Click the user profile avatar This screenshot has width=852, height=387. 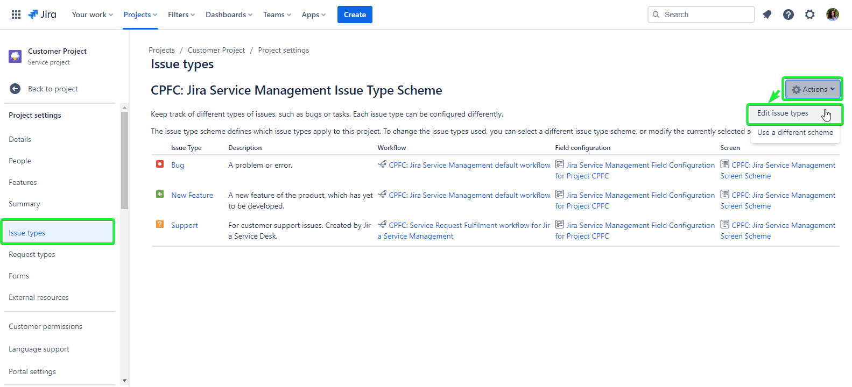tap(832, 15)
